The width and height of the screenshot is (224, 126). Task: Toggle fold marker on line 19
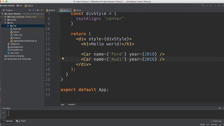(x=59, y=75)
